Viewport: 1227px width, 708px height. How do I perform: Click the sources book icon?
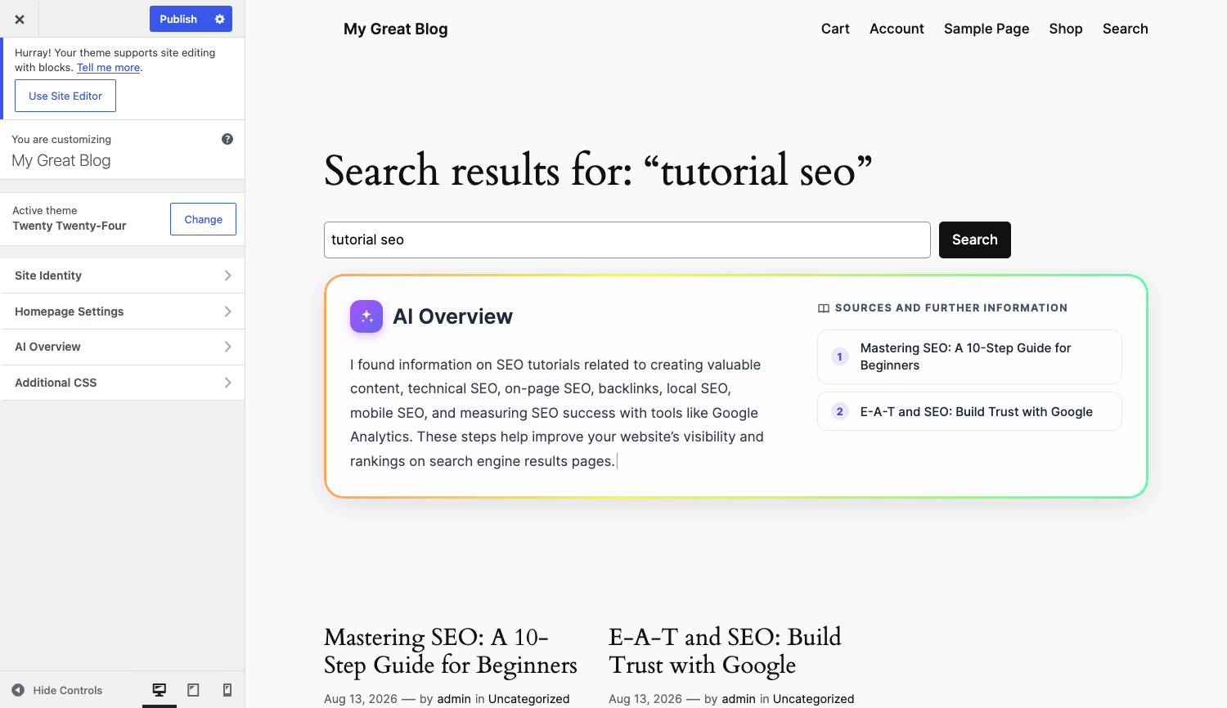(824, 308)
